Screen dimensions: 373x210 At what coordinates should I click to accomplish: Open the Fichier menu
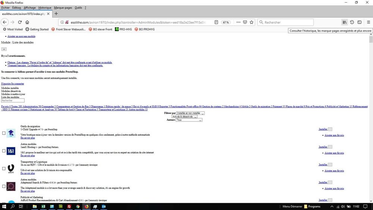pyautogui.click(x=6, y=7)
